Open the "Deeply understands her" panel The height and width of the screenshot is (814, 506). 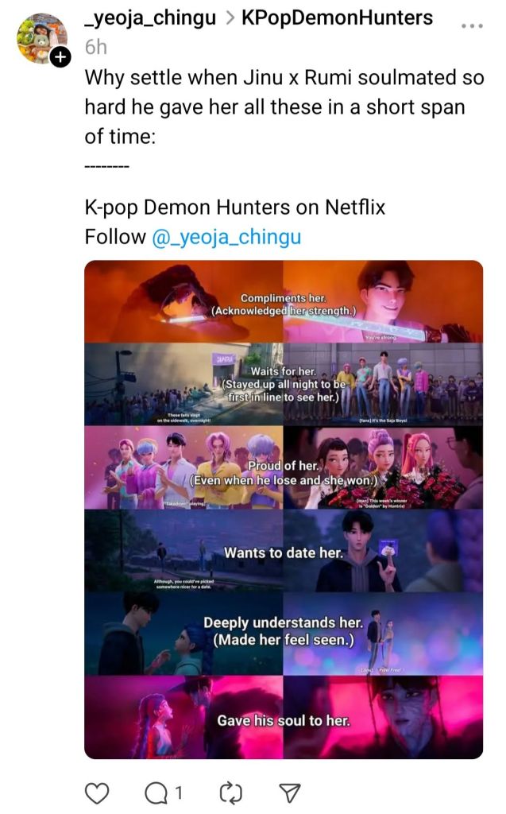(284, 634)
